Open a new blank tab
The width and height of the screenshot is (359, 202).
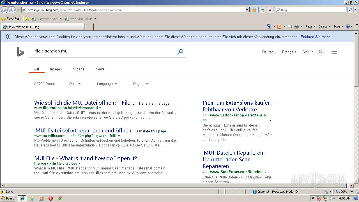pyautogui.click(x=89, y=27)
